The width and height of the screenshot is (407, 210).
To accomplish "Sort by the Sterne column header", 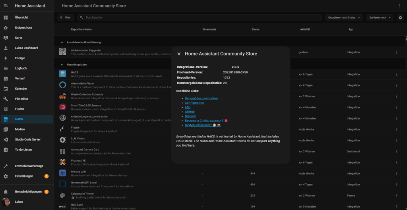I will 255,29.
